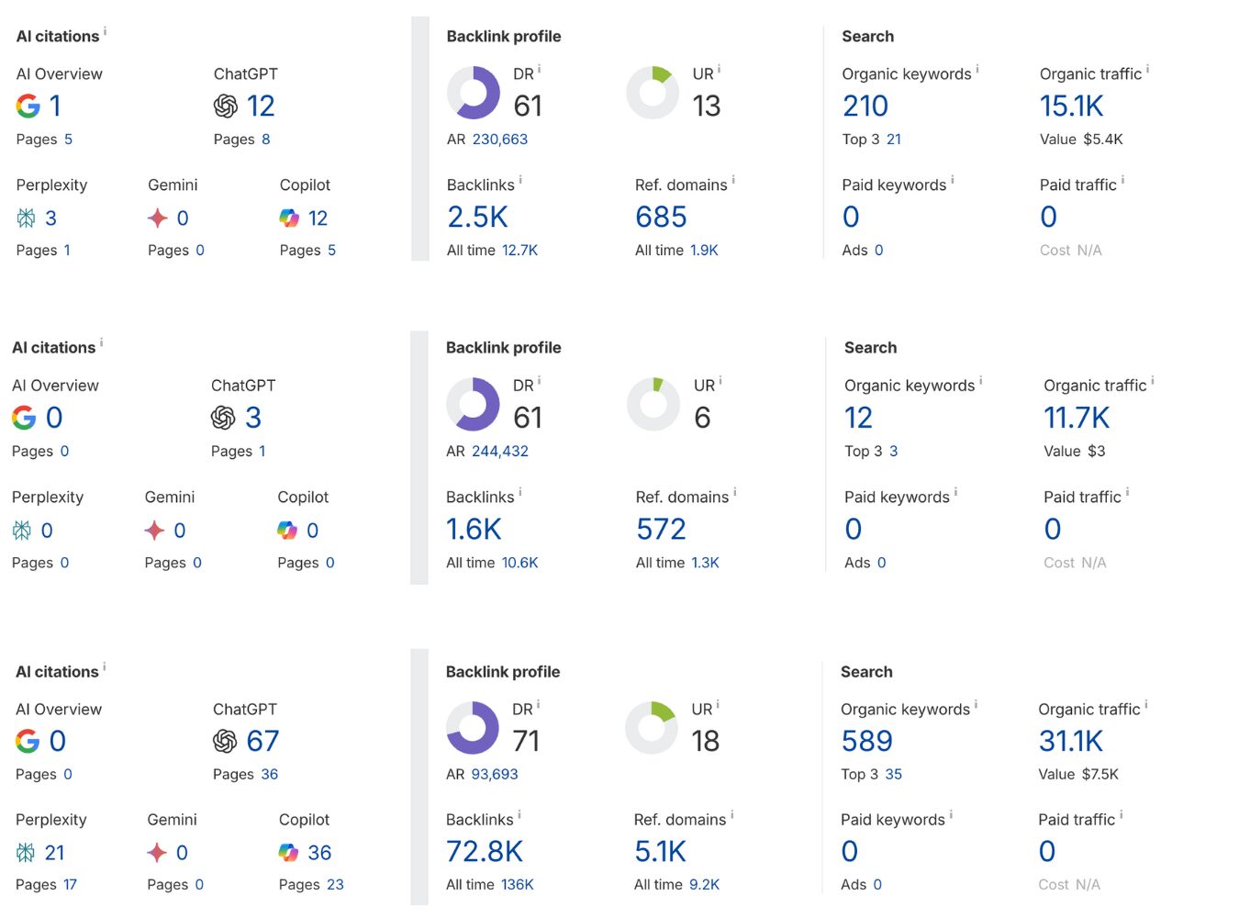Open the AR 230,663 rank link

pyautogui.click(x=500, y=140)
